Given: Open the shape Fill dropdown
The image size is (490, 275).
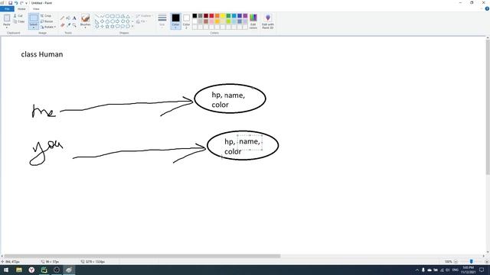Looking at the screenshot, I should [x=142, y=21].
